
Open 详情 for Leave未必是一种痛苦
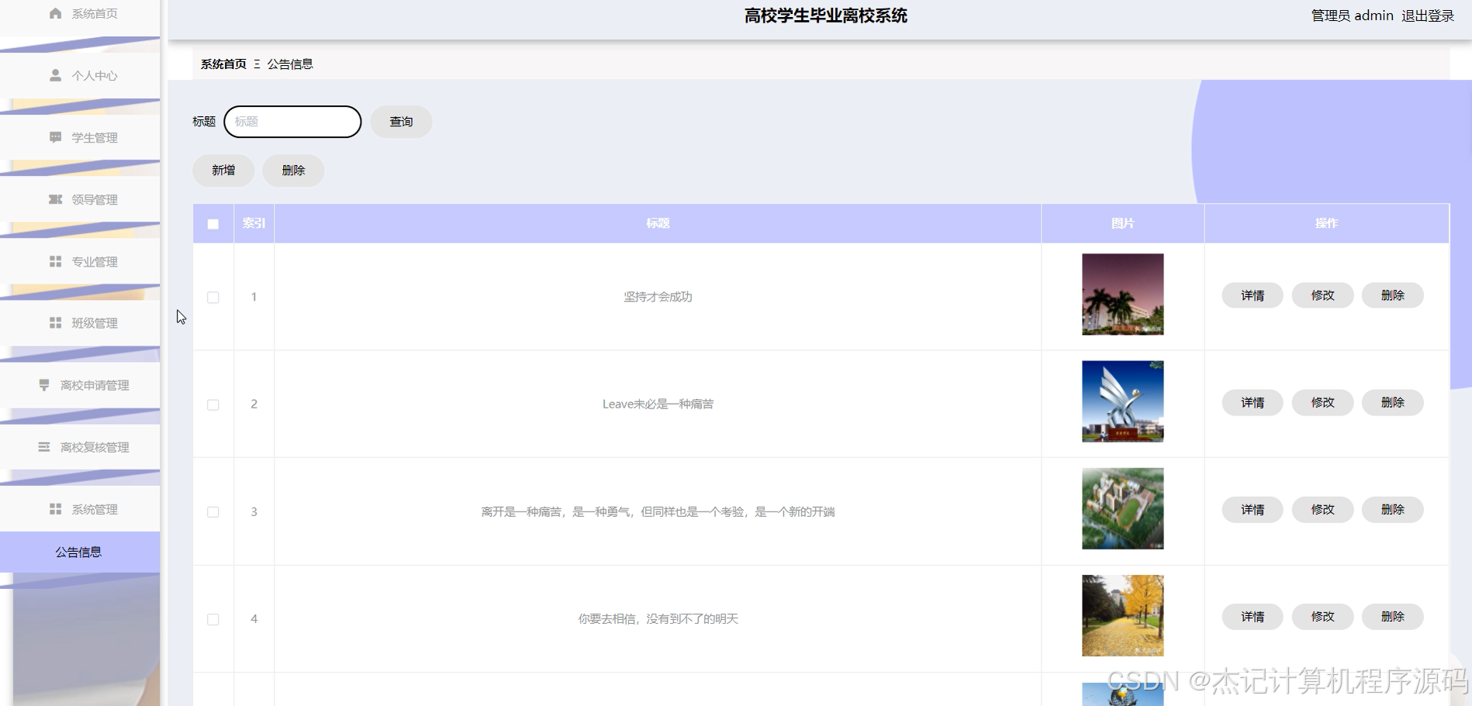point(1253,402)
